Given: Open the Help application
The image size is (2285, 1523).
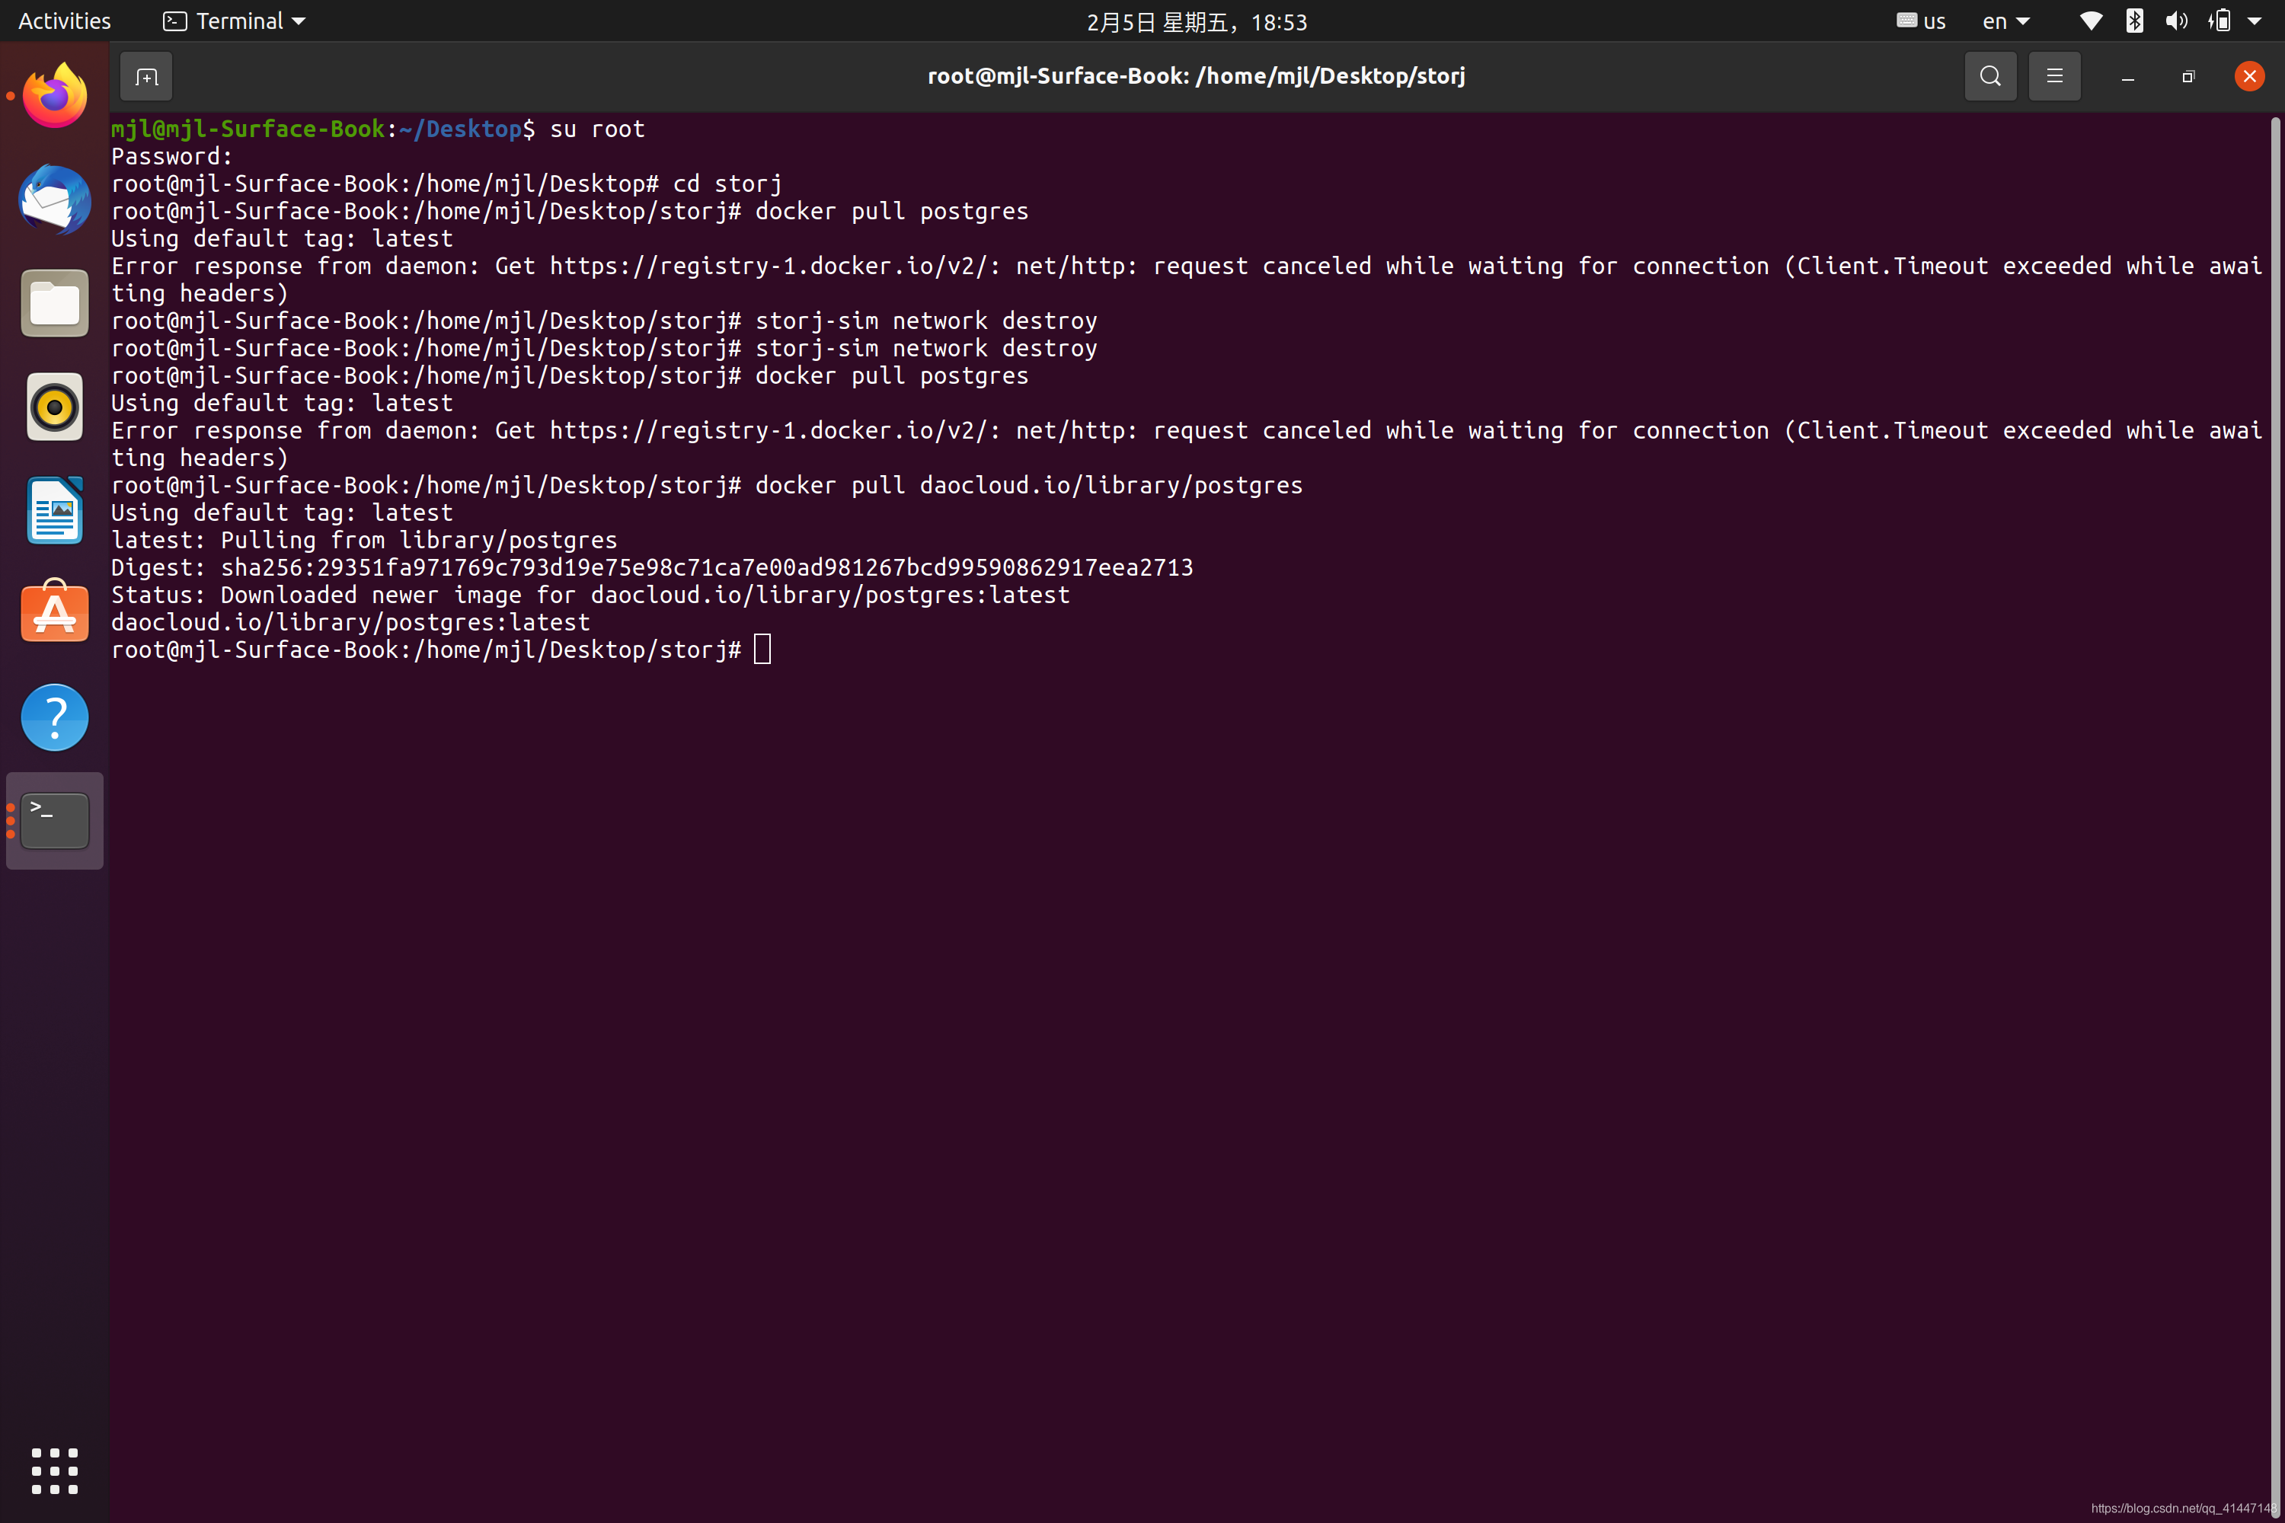Looking at the screenshot, I should [x=54, y=717].
